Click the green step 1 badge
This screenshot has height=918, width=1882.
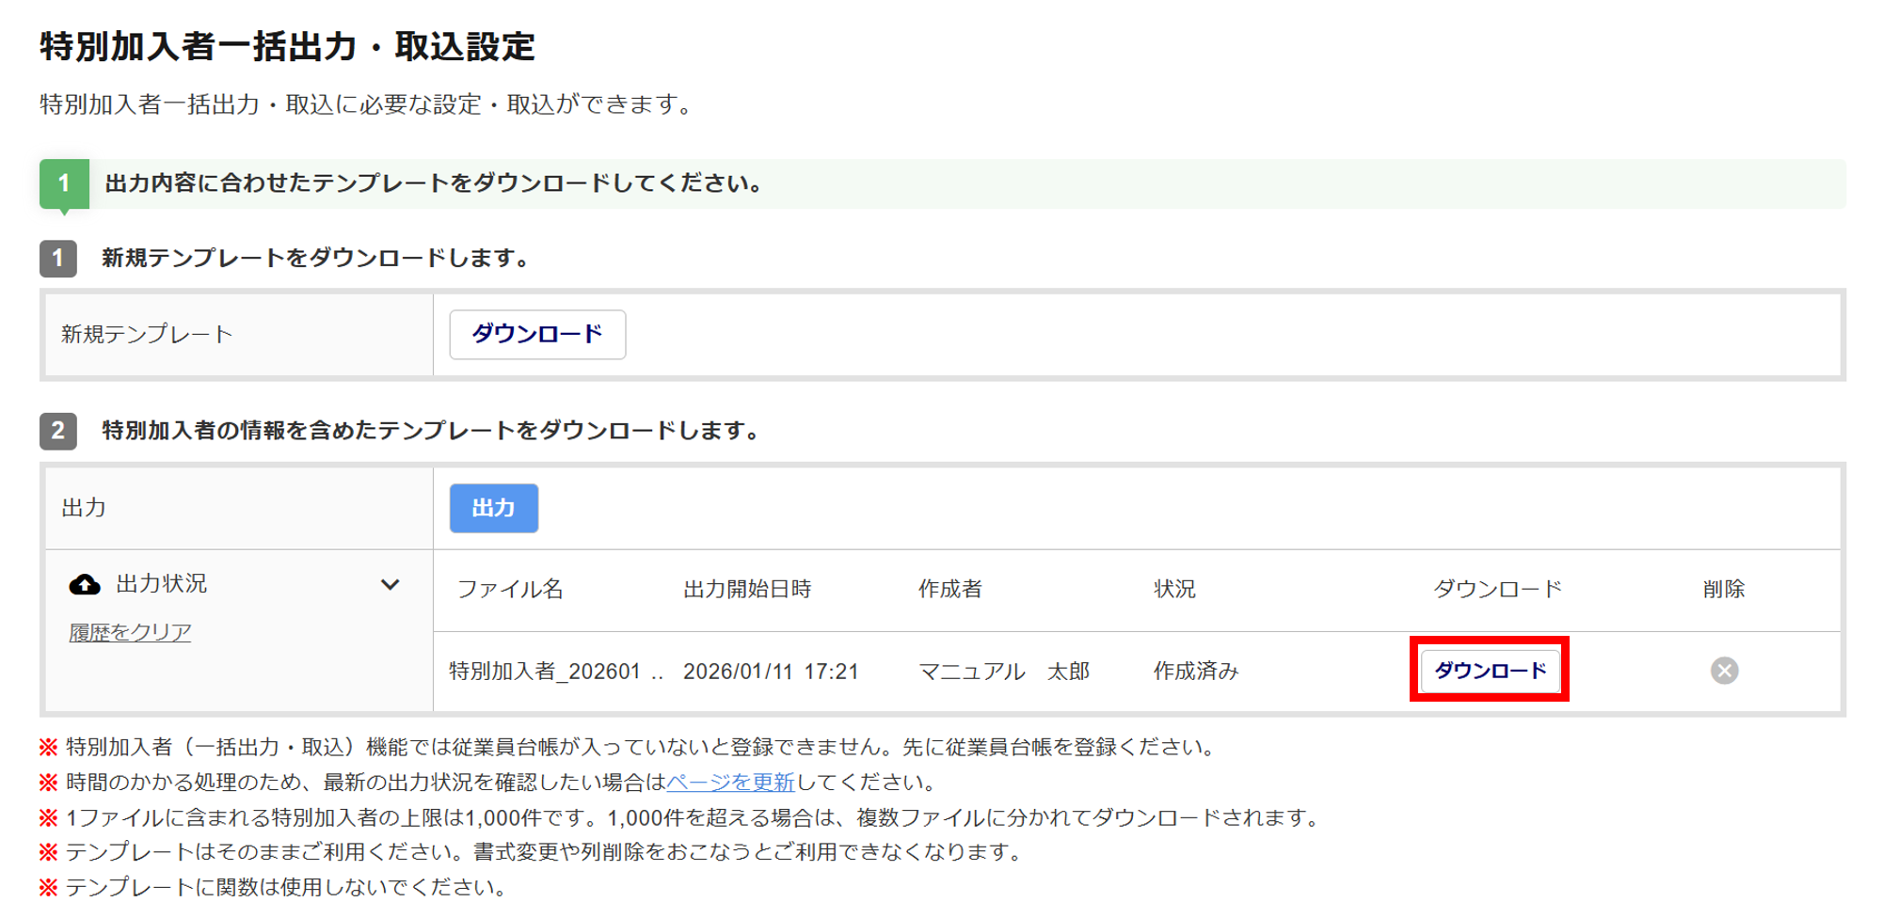tap(64, 182)
